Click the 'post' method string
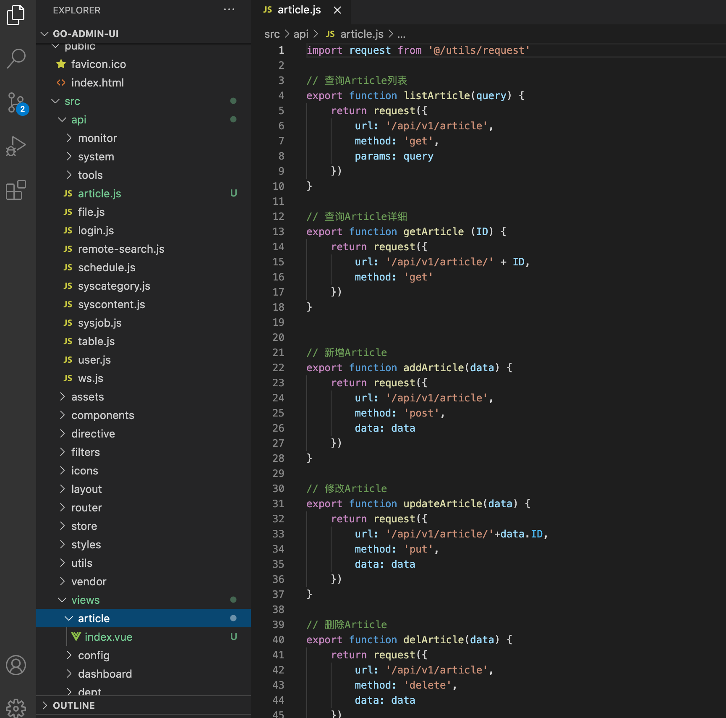726x718 pixels. (422, 413)
